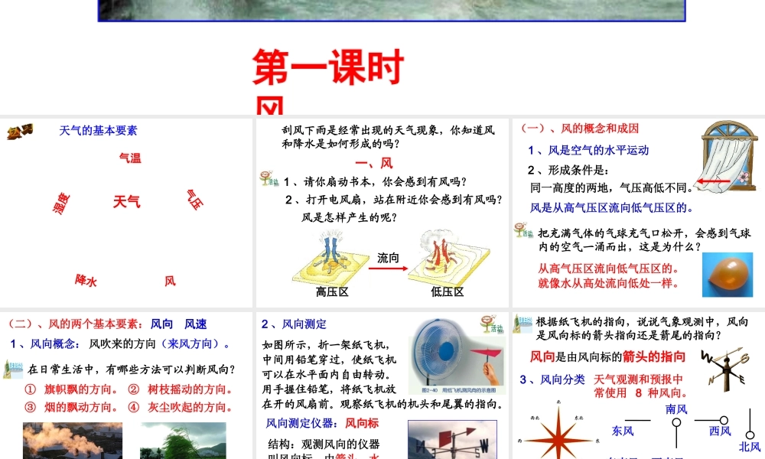This screenshot has width=765, height=459.
Task: Select the red text '箭头的指向'
Action: pyautogui.click(x=654, y=356)
